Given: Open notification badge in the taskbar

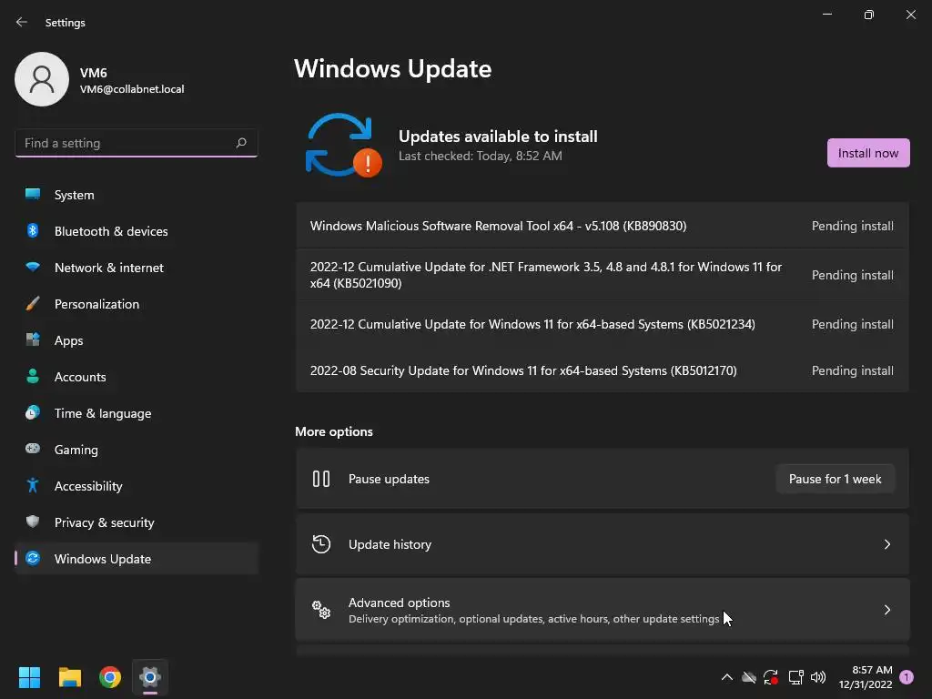Looking at the screenshot, I should coord(906,677).
